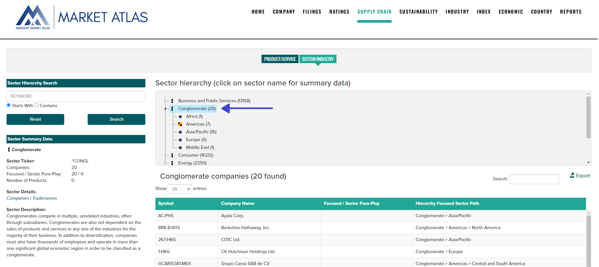
Task: Click the Export download icon
Action: point(572,175)
